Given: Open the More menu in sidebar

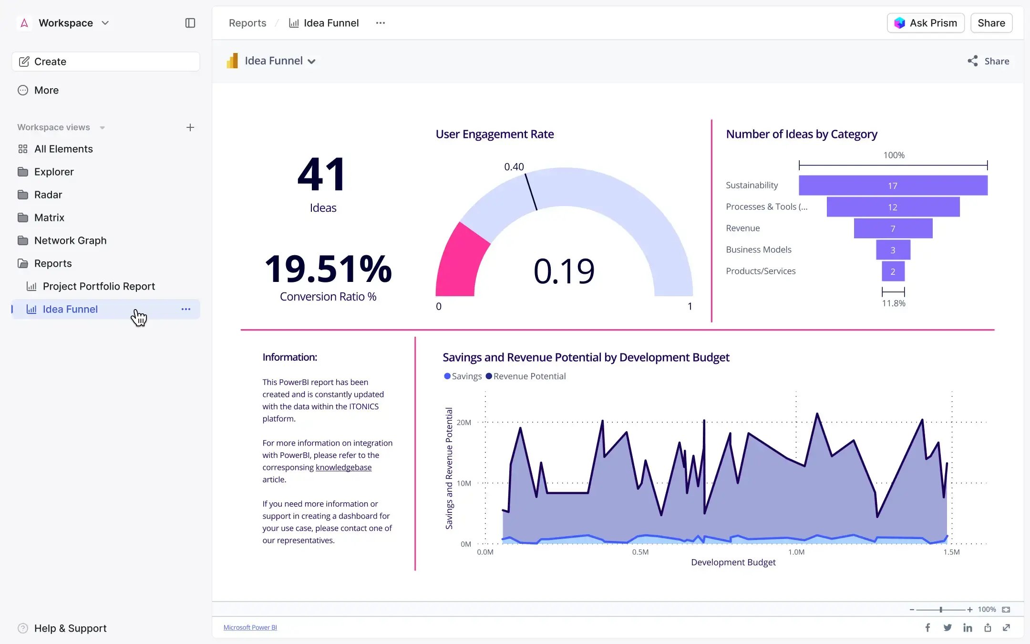Looking at the screenshot, I should [38, 90].
